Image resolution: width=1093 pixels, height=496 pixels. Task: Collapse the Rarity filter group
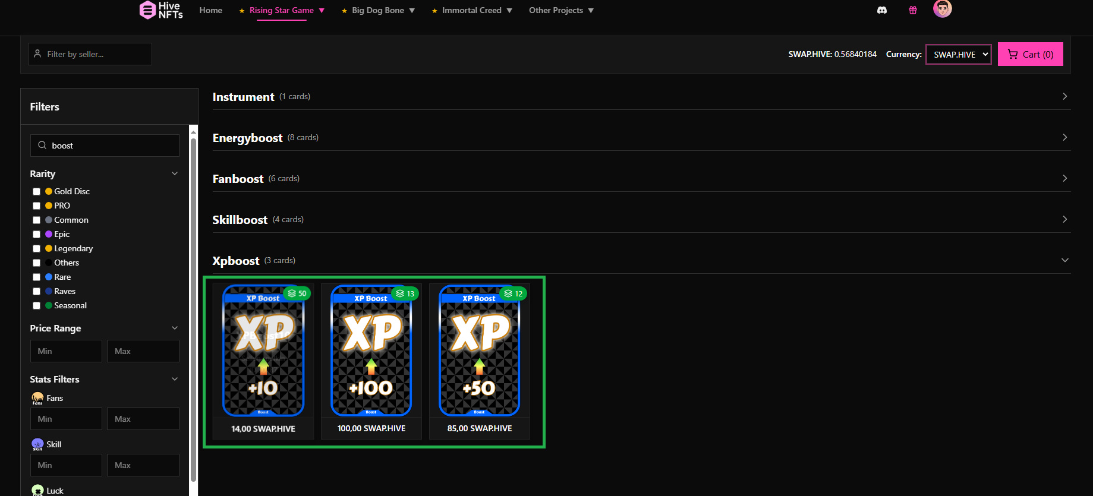(175, 173)
